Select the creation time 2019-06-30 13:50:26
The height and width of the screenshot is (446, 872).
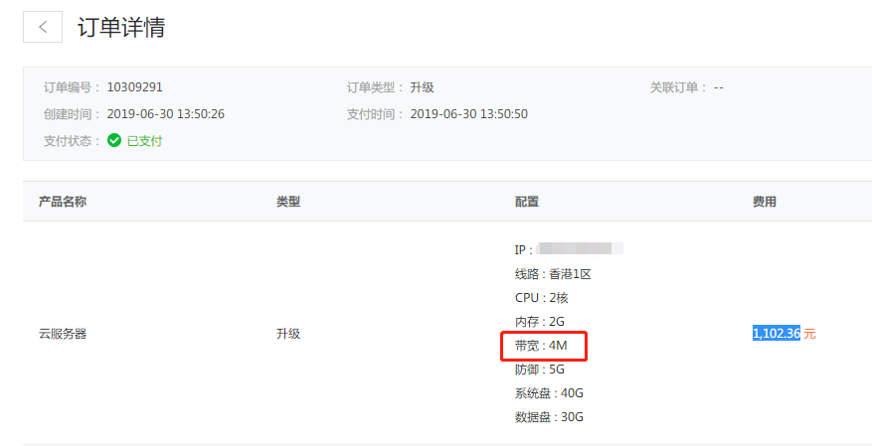tap(166, 114)
